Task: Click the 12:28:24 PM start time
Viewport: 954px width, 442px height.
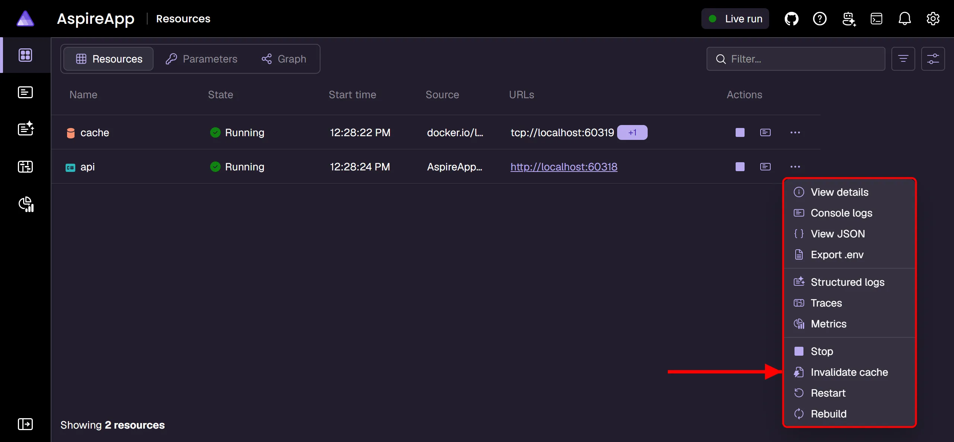Action: coord(360,167)
